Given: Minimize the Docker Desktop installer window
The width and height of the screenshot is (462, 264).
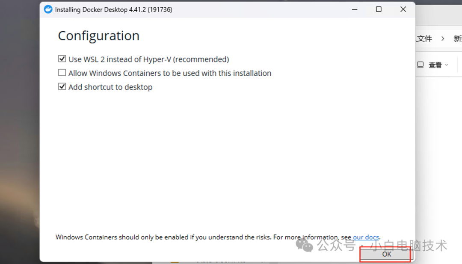Looking at the screenshot, I should coord(355,9).
